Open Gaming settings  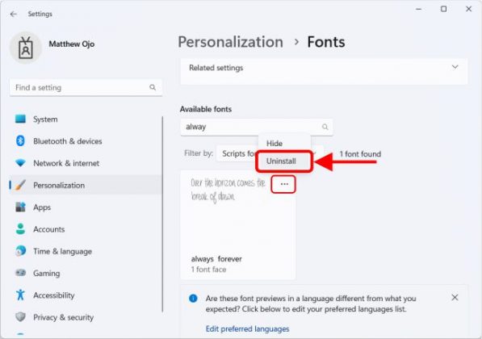(86, 274)
